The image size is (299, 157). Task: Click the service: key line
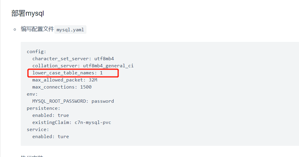click(x=38, y=129)
